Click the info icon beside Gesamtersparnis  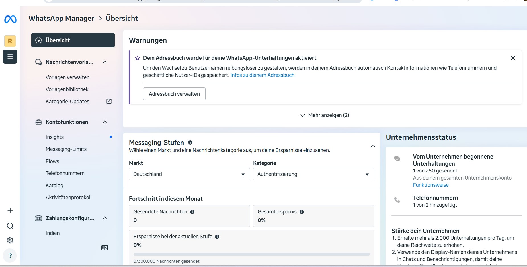302,212
